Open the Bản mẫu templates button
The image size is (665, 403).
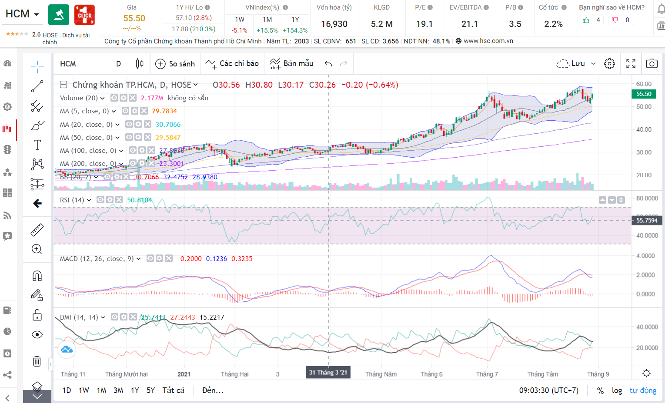[291, 64]
